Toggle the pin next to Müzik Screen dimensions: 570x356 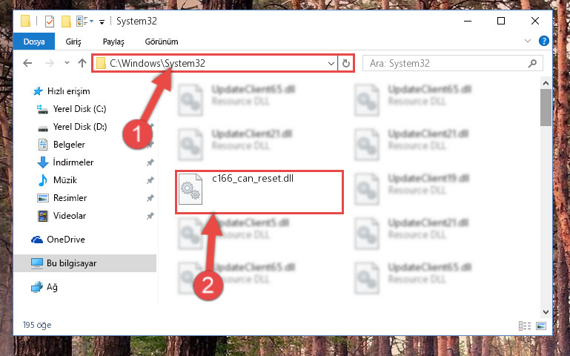(150, 180)
